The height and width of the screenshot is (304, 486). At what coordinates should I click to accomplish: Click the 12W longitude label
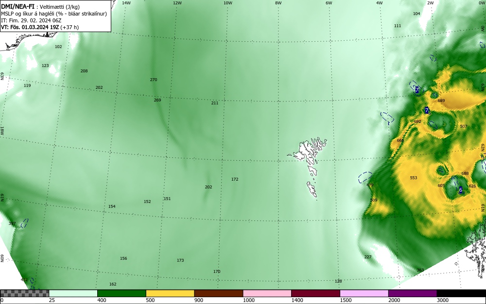coord(177,3)
